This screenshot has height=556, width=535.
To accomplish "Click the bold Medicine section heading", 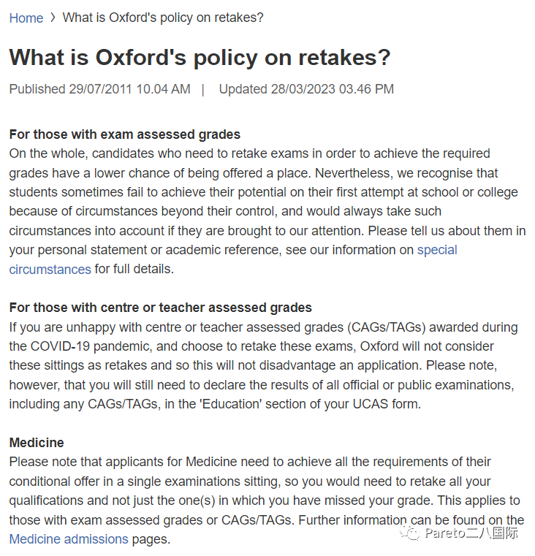I will [x=37, y=443].
